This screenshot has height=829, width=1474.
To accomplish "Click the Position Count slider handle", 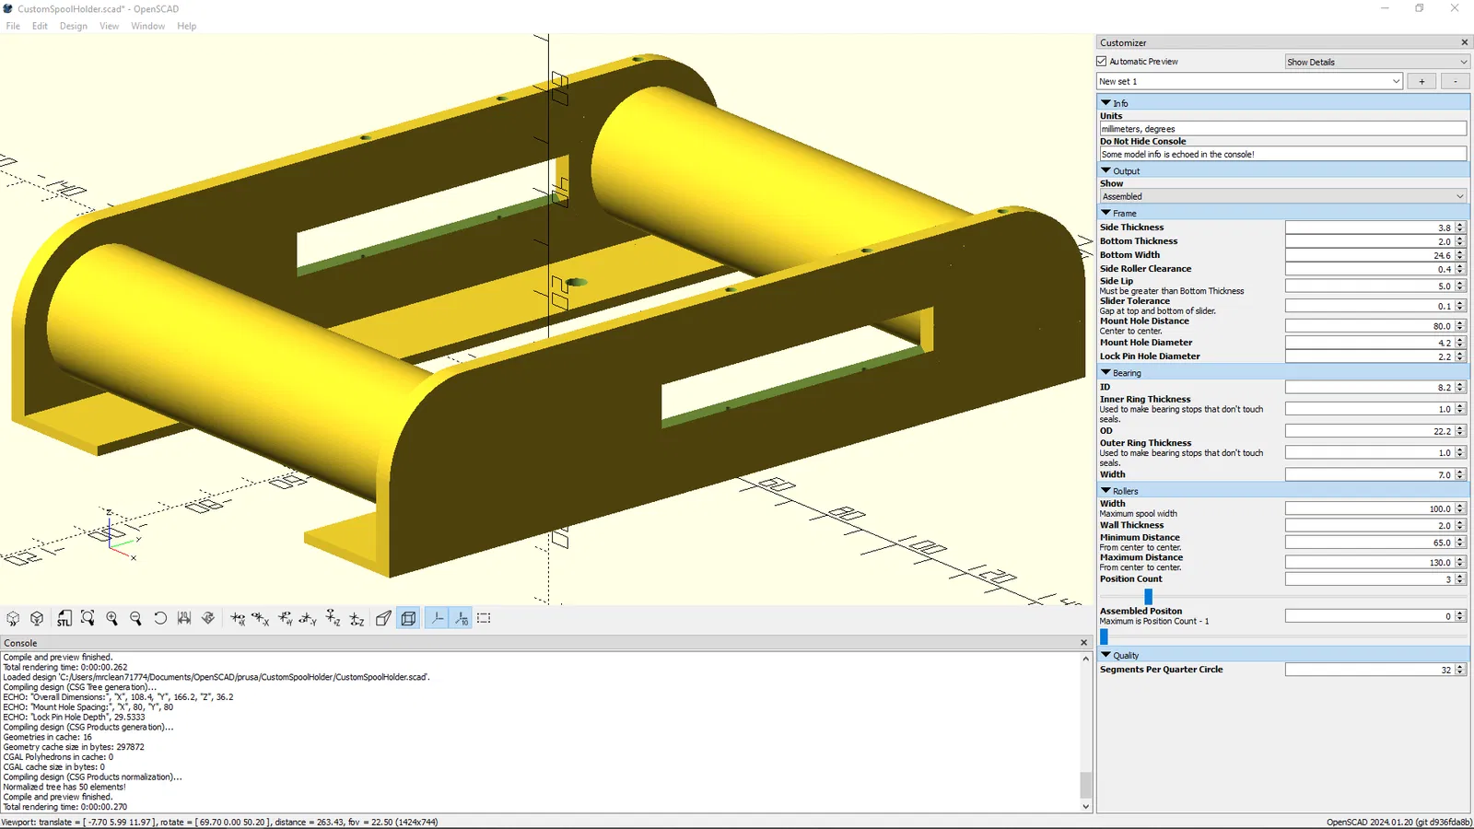I will [x=1148, y=597].
